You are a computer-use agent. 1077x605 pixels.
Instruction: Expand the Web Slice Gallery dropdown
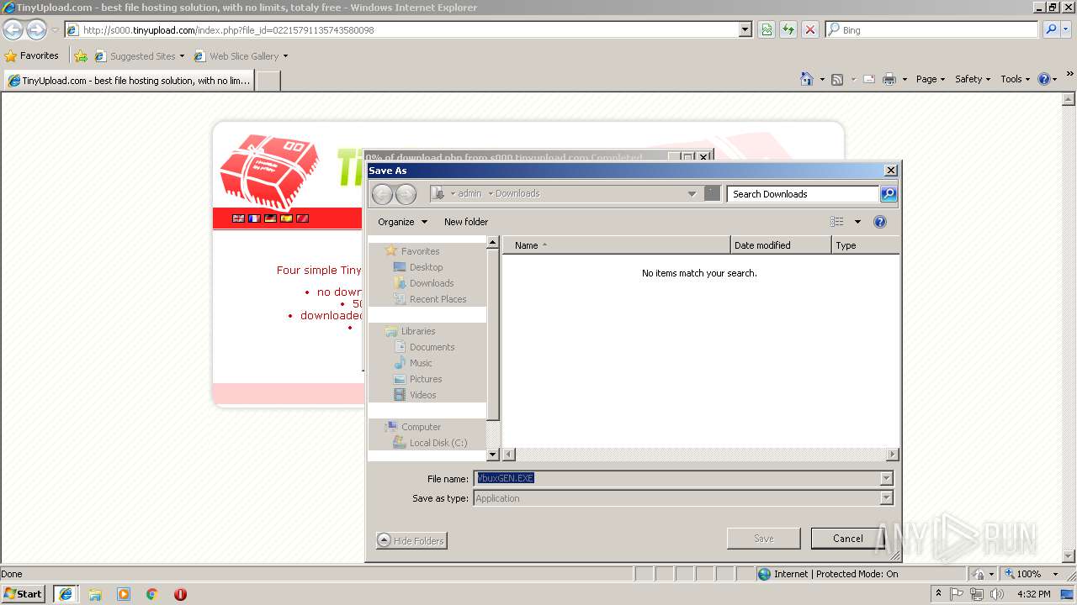point(285,56)
